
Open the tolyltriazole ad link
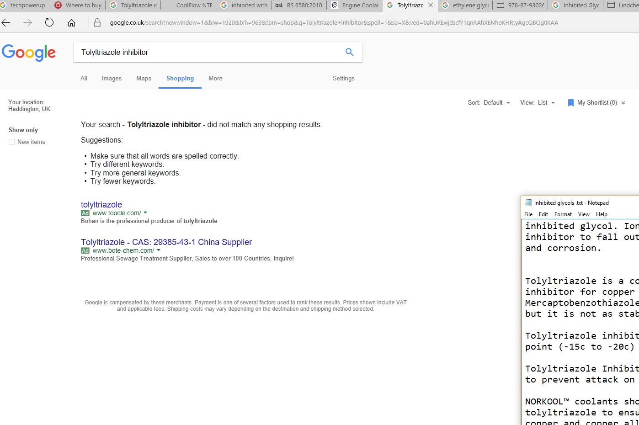(x=101, y=205)
